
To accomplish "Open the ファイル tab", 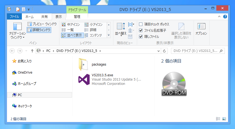I will pos(14,17).
